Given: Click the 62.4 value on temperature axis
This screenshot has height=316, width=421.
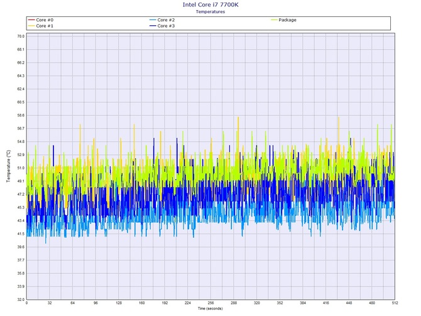Looking at the screenshot, I should pyautogui.click(x=21, y=89).
